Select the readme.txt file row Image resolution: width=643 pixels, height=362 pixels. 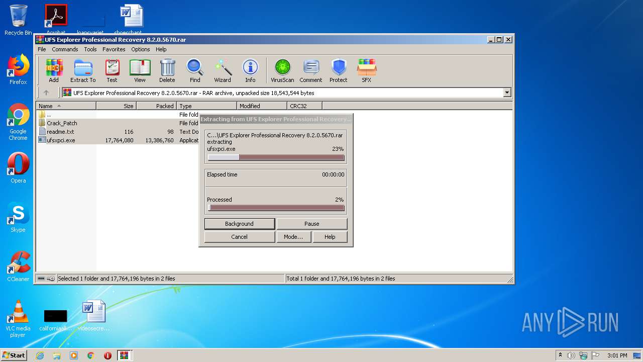pyautogui.click(x=118, y=132)
